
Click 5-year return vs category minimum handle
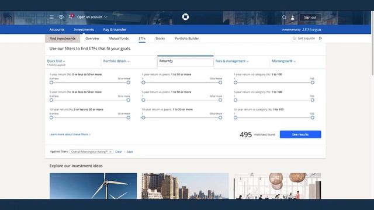click(236, 100)
